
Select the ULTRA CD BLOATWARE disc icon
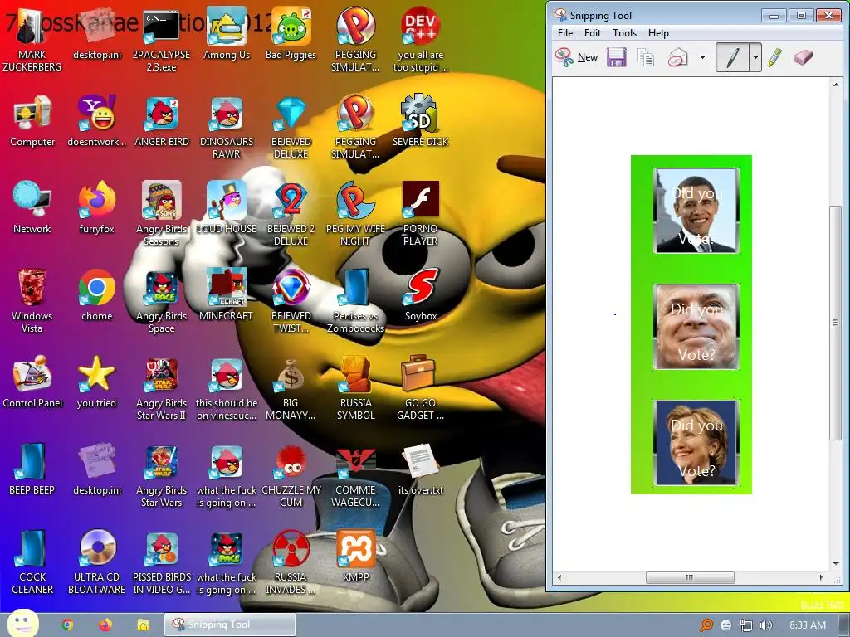pyautogui.click(x=96, y=563)
